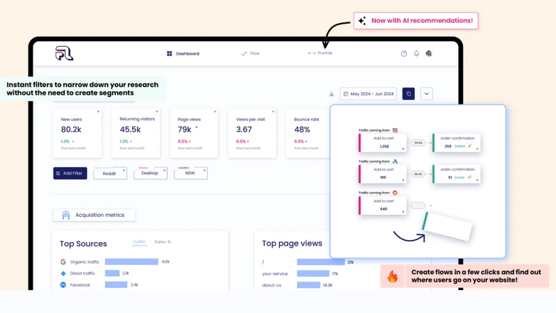
Task: Click the Google Ads traffic source icon in flow
Action: [x=395, y=161]
